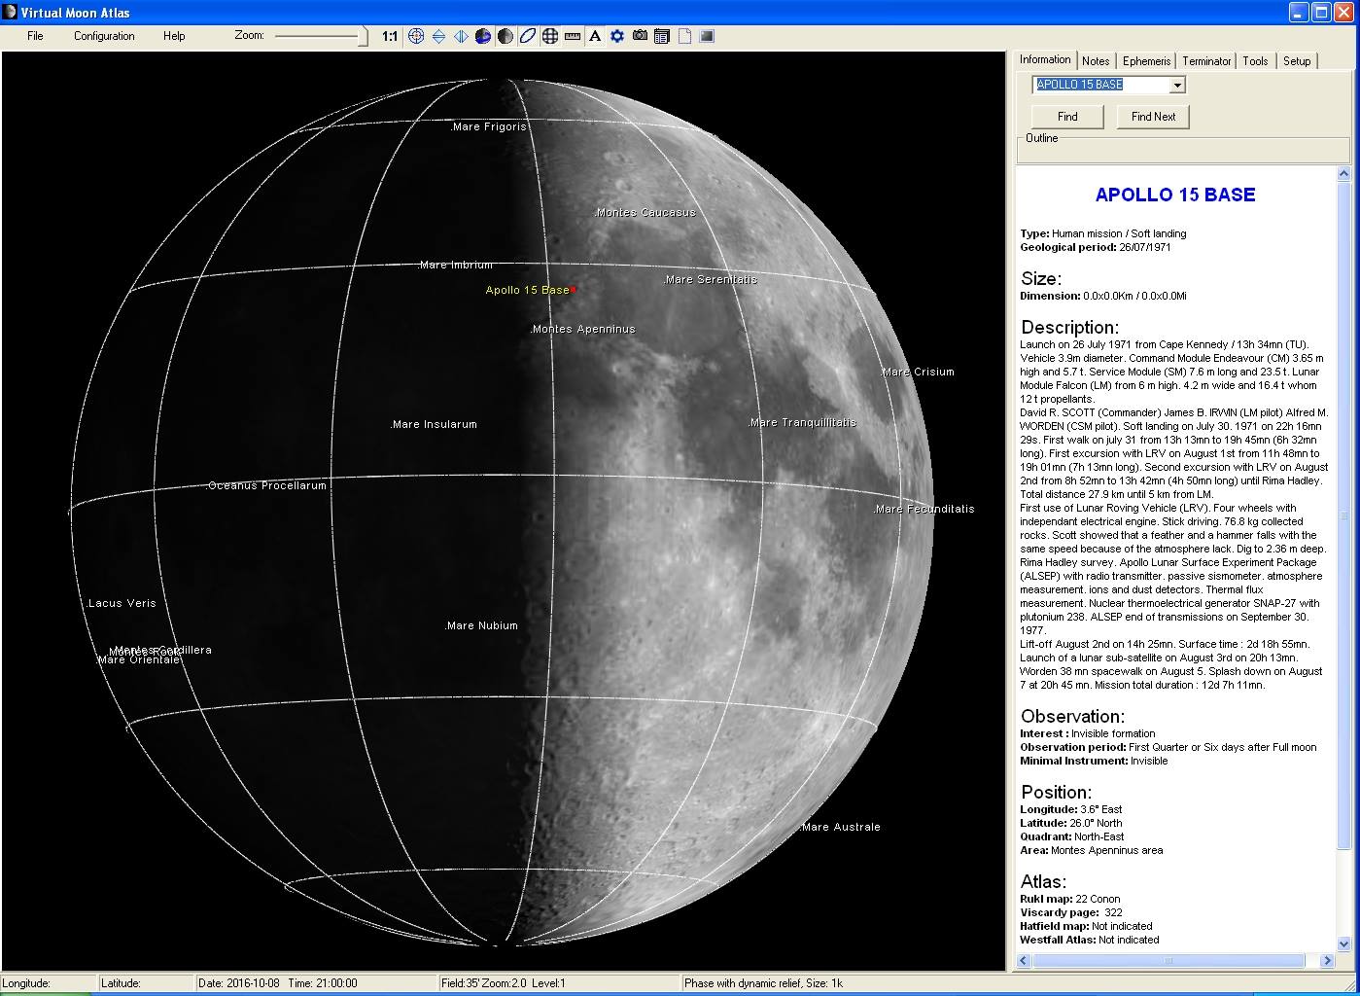Click the Find Next button
Image resolution: width=1360 pixels, height=996 pixels.
pos(1153,117)
